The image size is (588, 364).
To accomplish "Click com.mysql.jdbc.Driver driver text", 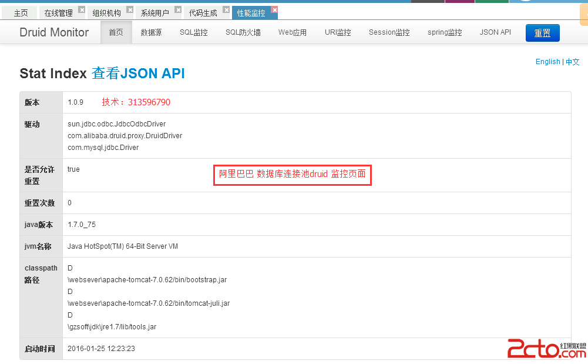I will [x=103, y=148].
